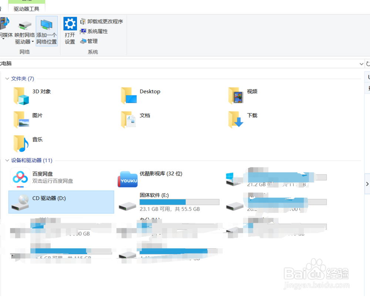This screenshot has width=370, height=298.
Task: Click the 固体软件 (E:) usage bar
Action: (179, 202)
